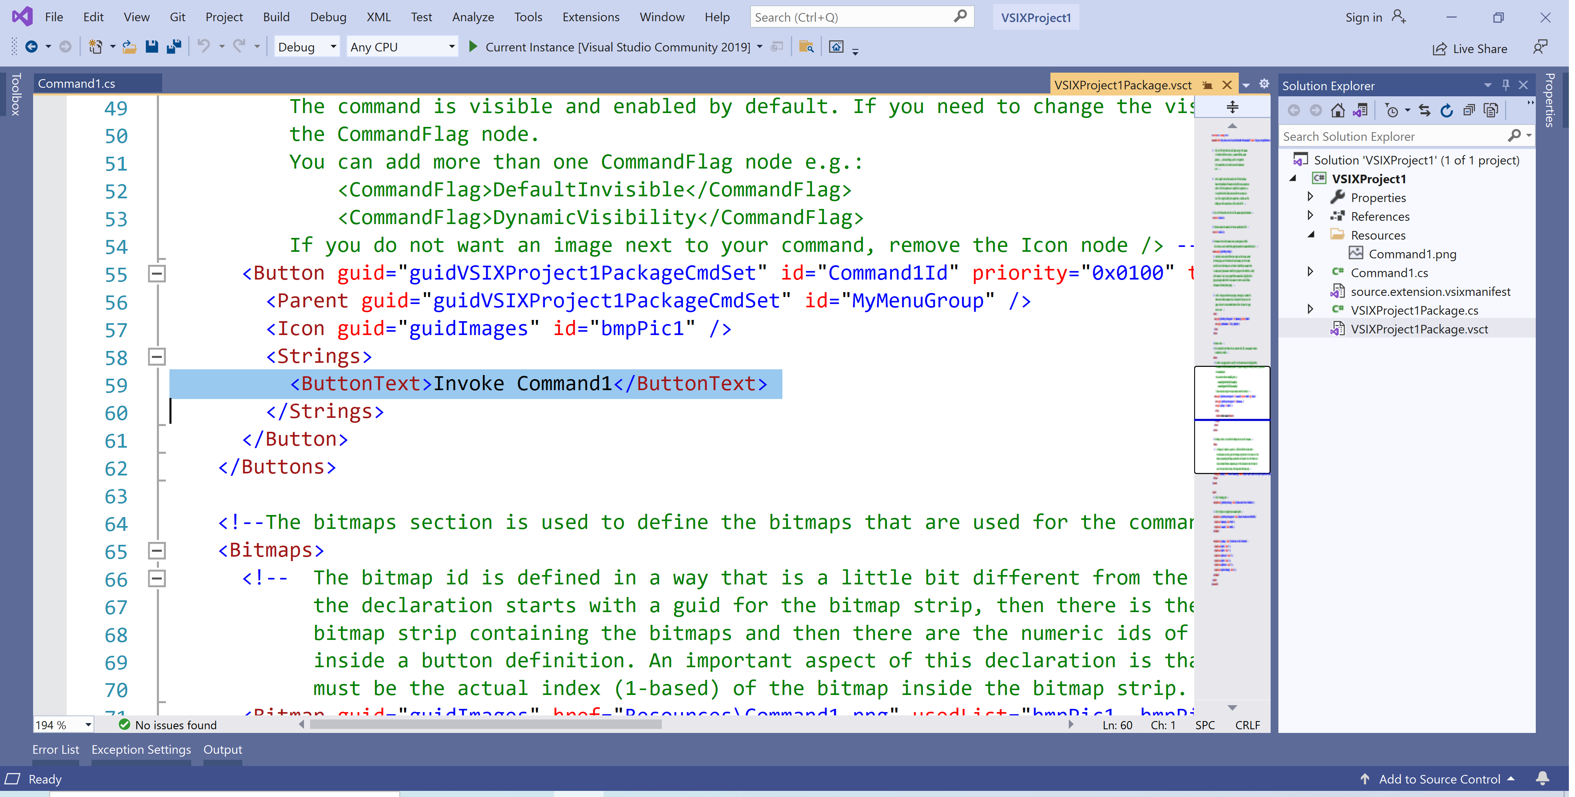Click Collapse All in Solution Explorer
Image resolution: width=1575 pixels, height=797 pixels.
coord(1469,111)
